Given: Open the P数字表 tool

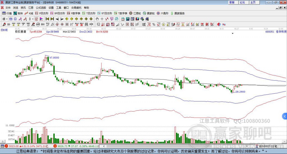Looking at the screenshot, I should tap(74, 13).
